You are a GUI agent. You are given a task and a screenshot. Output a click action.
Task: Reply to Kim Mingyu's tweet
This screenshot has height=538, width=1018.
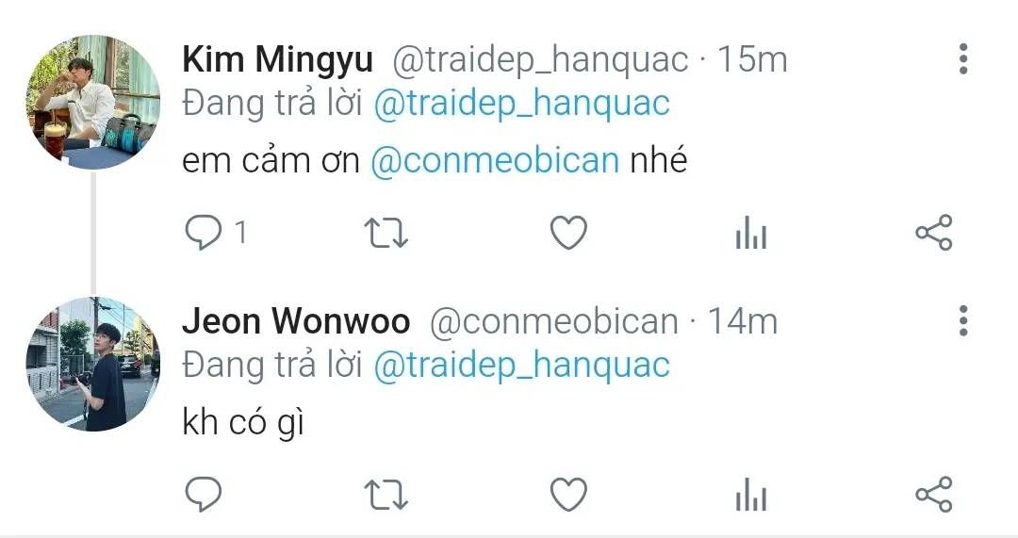[x=204, y=233]
